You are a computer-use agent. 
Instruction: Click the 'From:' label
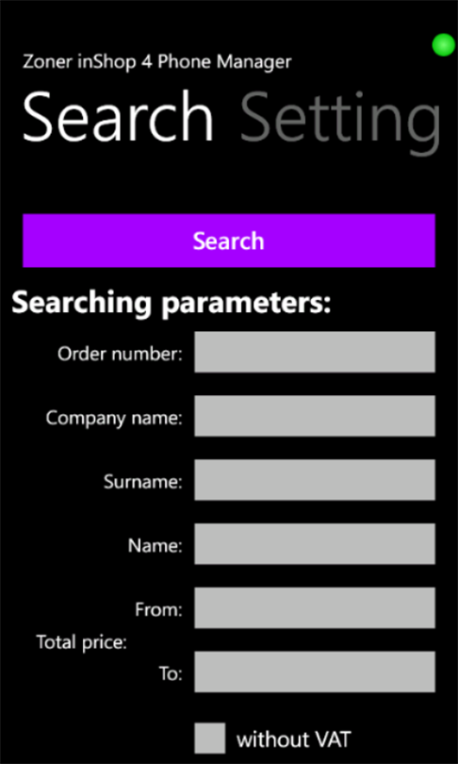point(158,609)
